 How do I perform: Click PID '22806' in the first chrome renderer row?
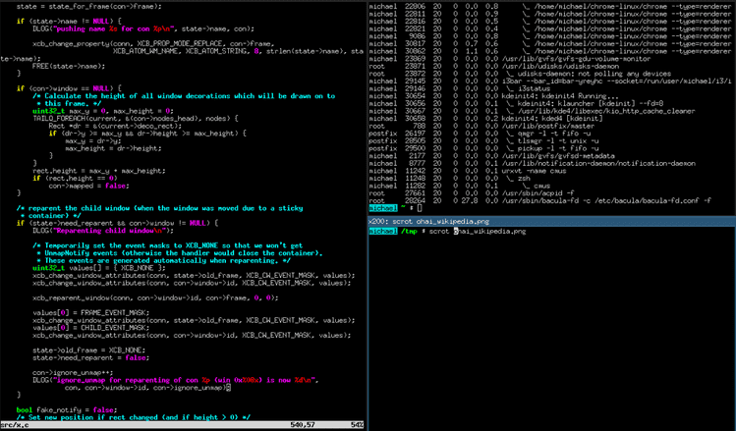coord(416,7)
